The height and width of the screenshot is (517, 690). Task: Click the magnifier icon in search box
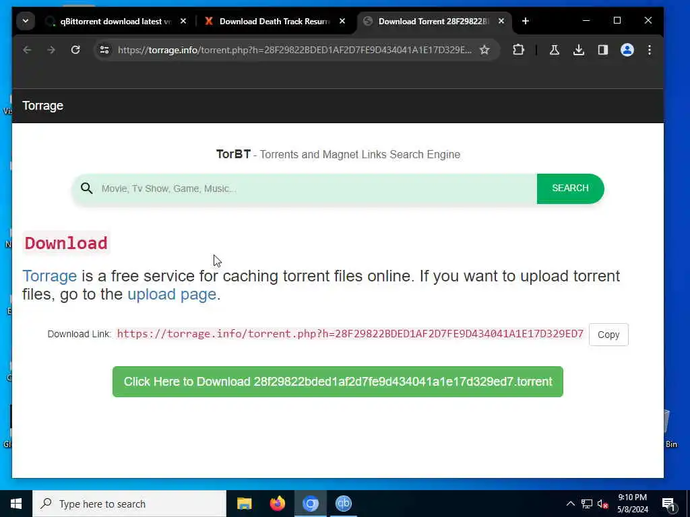(87, 188)
